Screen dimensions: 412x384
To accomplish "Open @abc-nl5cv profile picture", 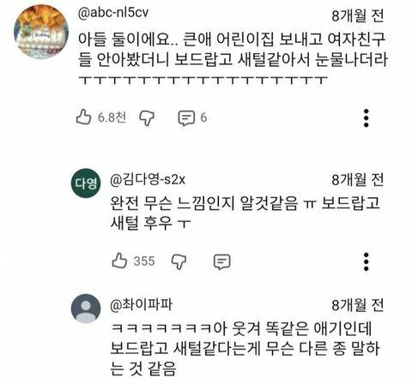I will [41, 32].
